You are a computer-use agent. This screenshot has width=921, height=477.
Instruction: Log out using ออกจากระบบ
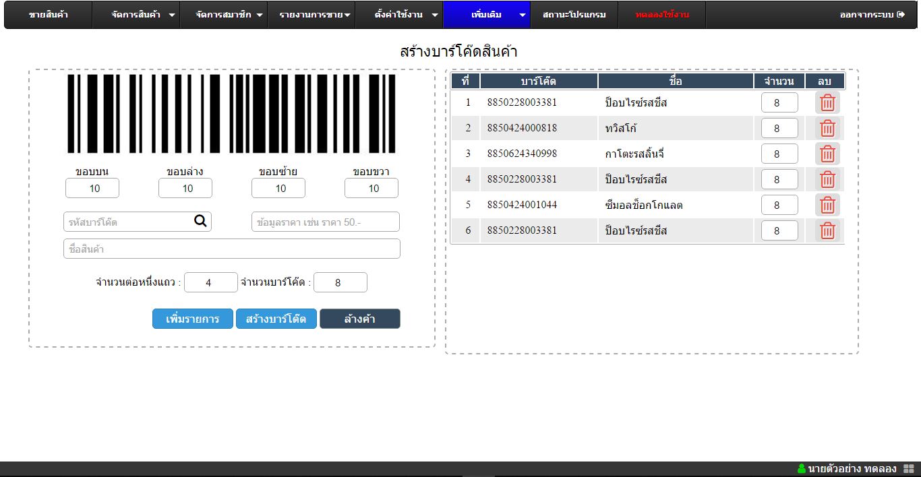click(872, 15)
